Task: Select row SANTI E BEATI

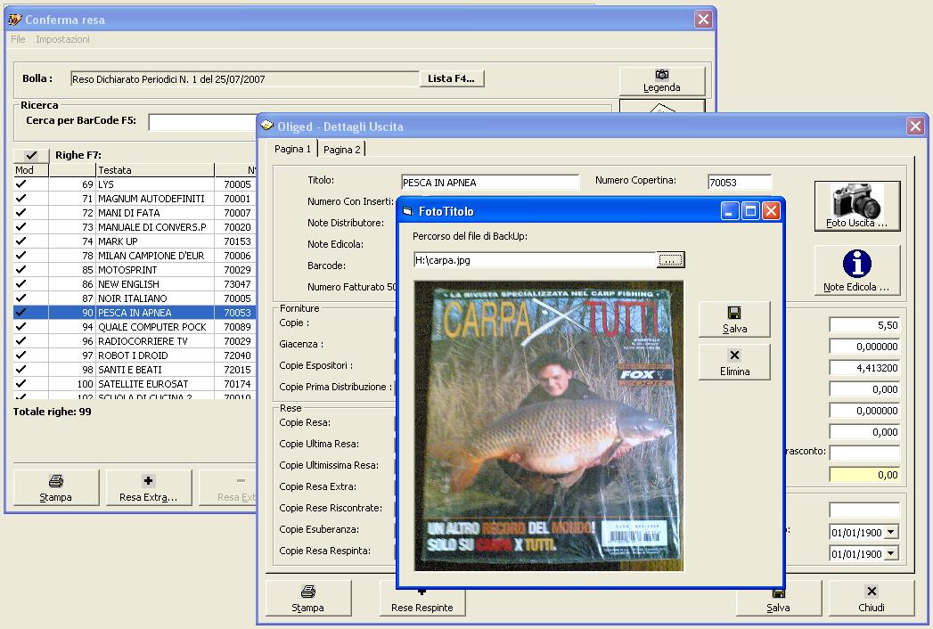Action: [x=135, y=370]
